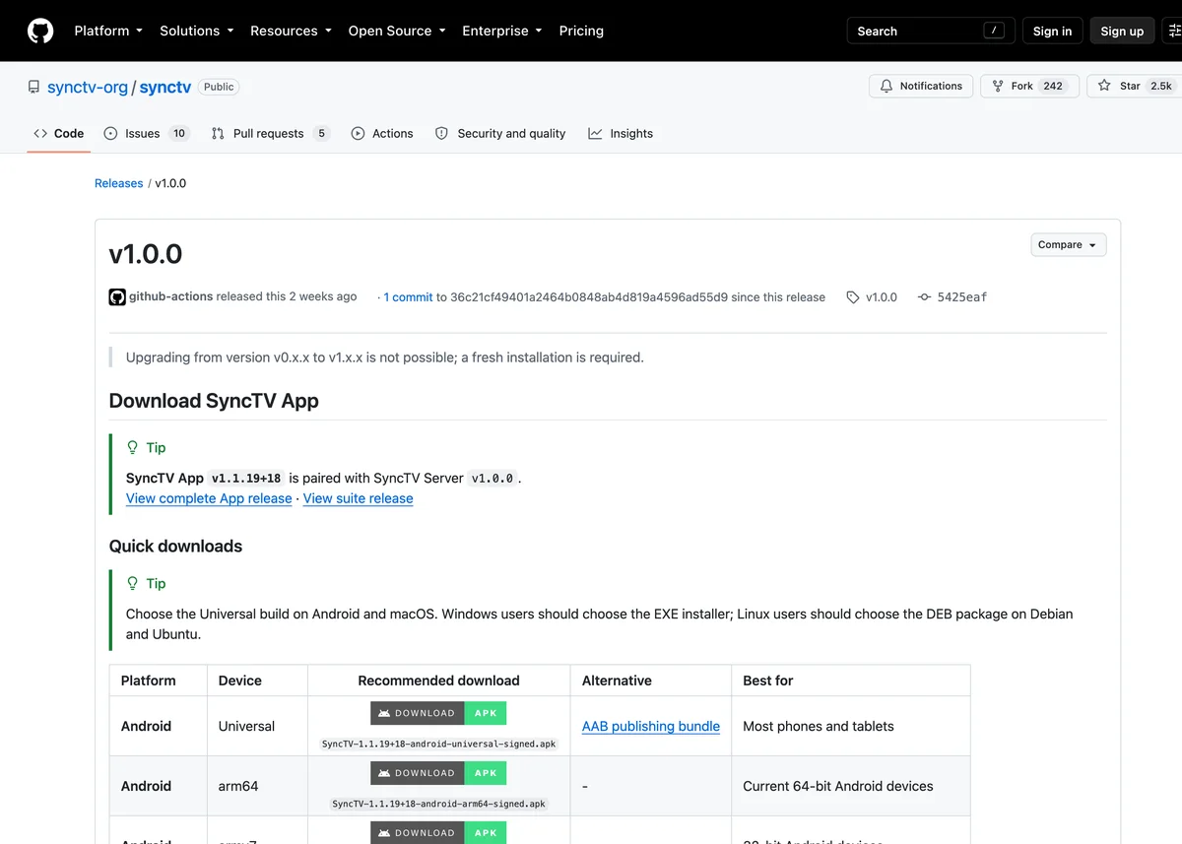Screen dimensions: 1182x844
Task: Click the github-actions avatar icon
Action: pos(117,296)
